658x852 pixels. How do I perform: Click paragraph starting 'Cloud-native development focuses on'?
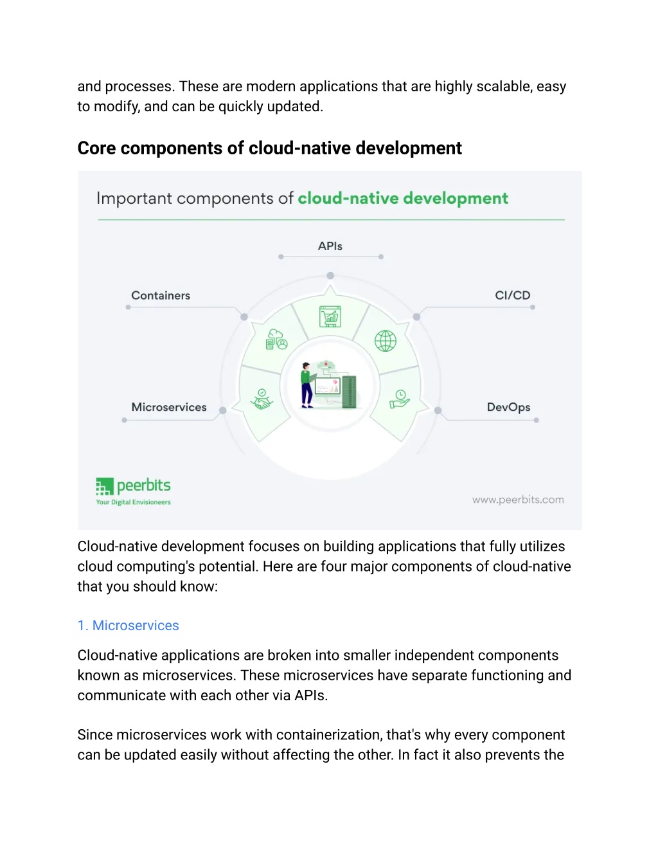[x=325, y=566]
